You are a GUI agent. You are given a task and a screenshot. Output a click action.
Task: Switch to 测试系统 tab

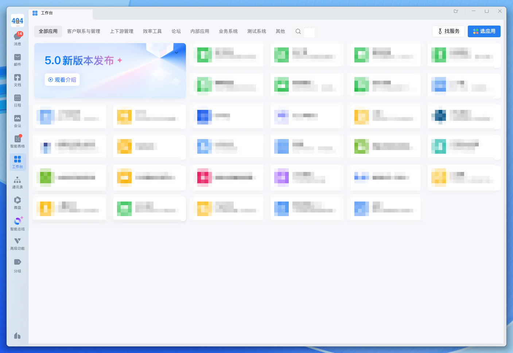pyautogui.click(x=257, y=31)
